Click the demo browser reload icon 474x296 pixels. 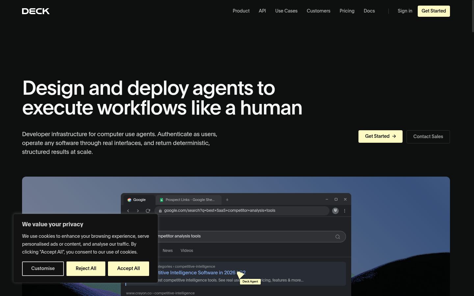pyautogui.click(x=148, y=211)
